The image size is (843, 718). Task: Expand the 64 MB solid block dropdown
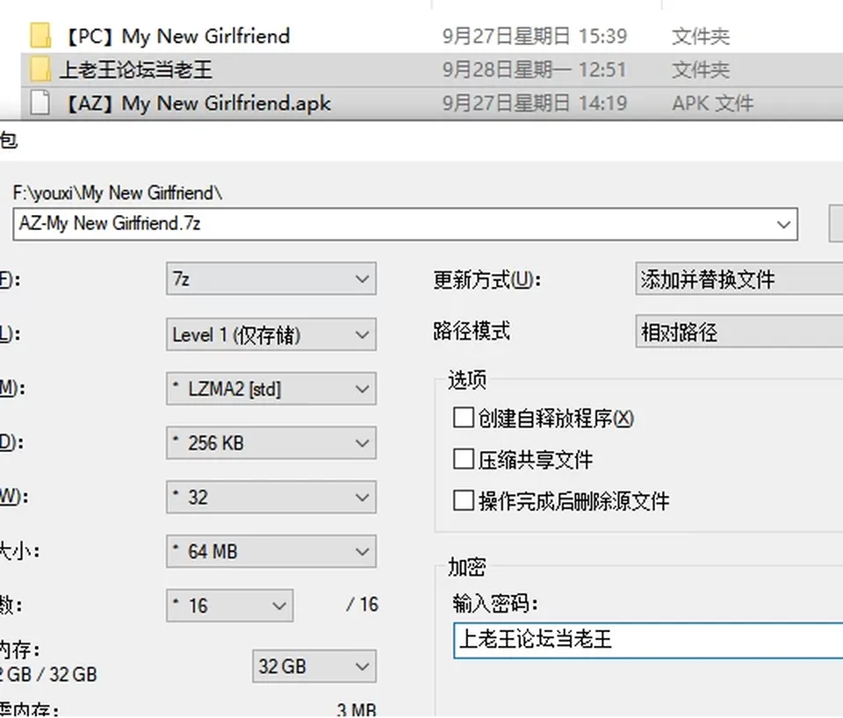(x=271, y=551)
